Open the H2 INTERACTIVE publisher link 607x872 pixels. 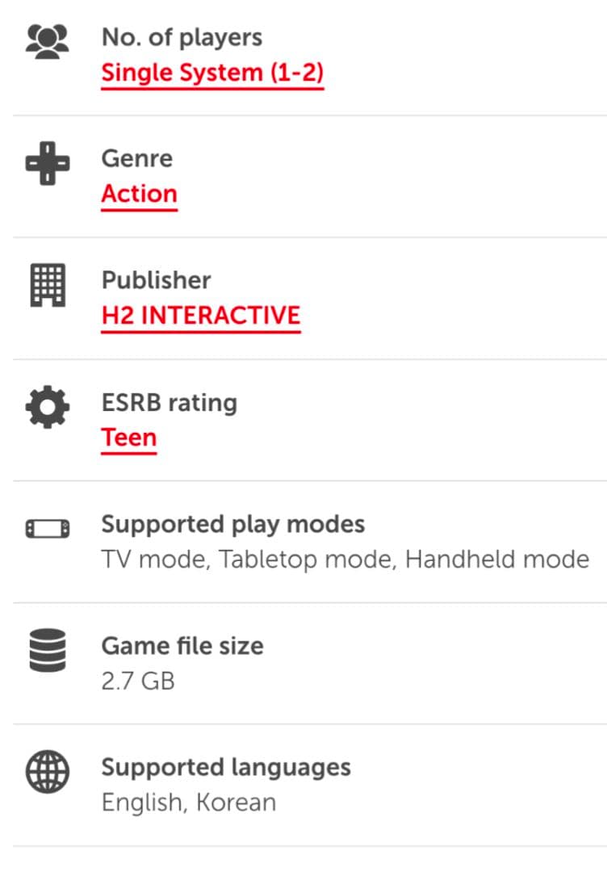pyautogui.click(x=200, y=316)
